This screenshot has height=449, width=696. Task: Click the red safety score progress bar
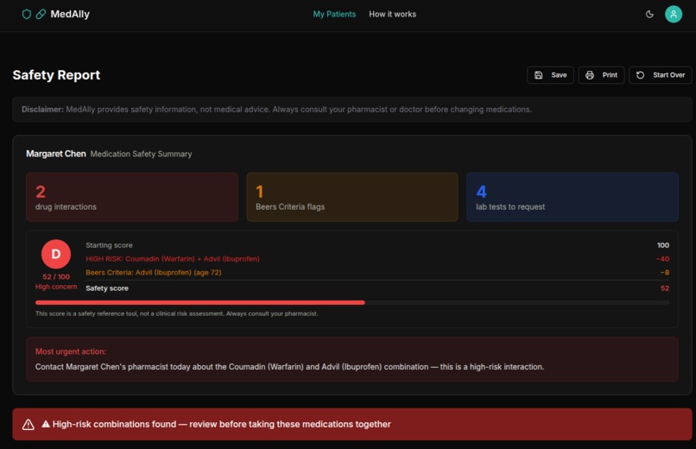pos(199,302)
